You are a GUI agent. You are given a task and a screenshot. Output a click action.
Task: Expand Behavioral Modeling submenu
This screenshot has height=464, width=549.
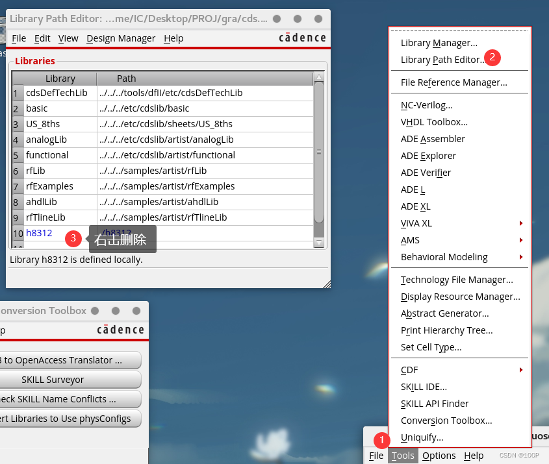459,257
